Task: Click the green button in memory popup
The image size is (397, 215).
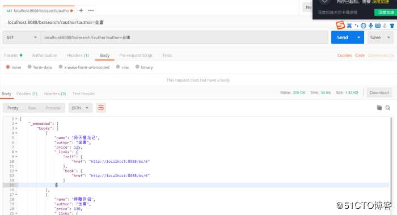Action: [386, 12]
